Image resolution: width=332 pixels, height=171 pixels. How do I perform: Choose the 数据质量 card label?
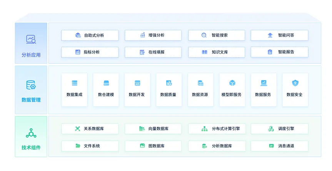click(169, 95)
